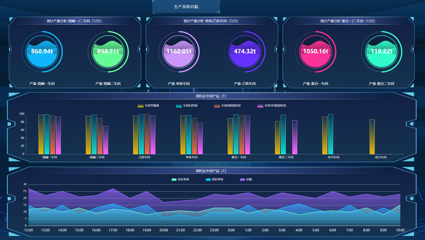Toggle the 总量 legend series

click(246, 179)
